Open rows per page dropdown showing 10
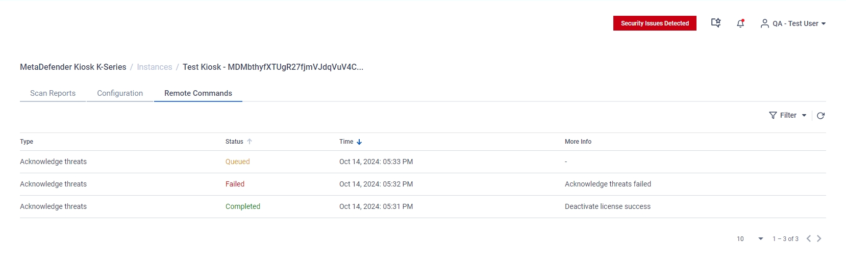The width and height of the screenshot is (846, 267). [x=750, y=238]
